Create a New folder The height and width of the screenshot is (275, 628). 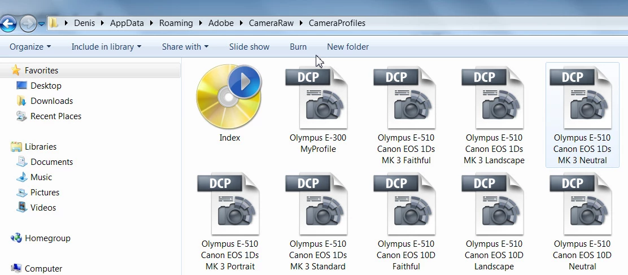pos(348,47)
